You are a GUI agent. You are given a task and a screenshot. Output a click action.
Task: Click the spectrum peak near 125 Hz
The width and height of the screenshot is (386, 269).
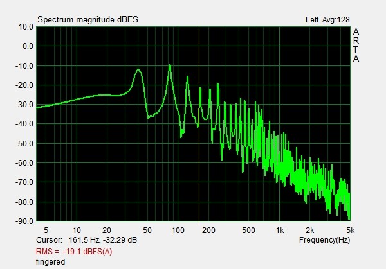[x=188, y=77]
